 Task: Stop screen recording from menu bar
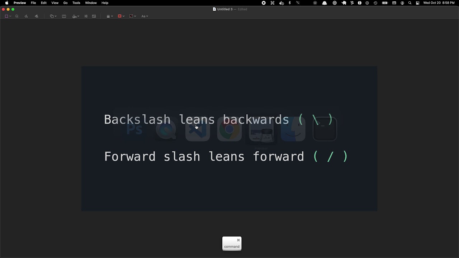(x=264, y=3)
